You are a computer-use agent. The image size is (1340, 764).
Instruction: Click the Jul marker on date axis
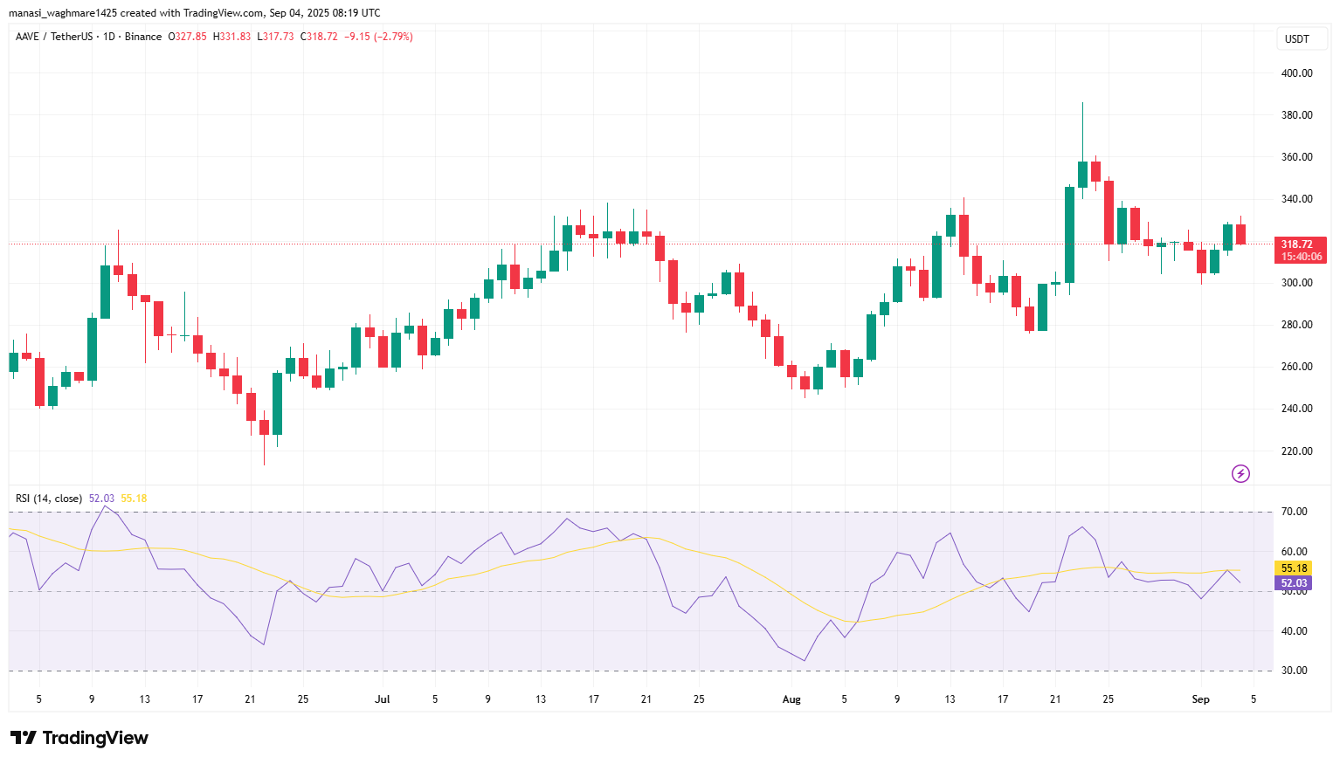point(382,699)
